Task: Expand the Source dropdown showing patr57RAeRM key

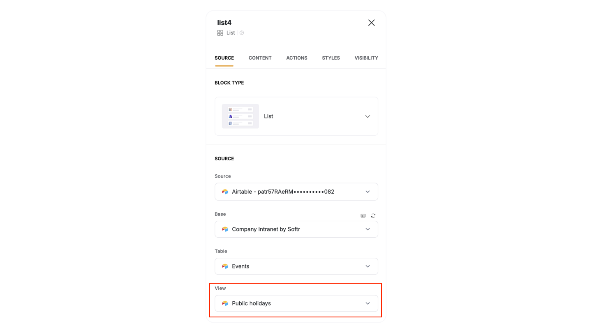Action: (x=367, y=192)
